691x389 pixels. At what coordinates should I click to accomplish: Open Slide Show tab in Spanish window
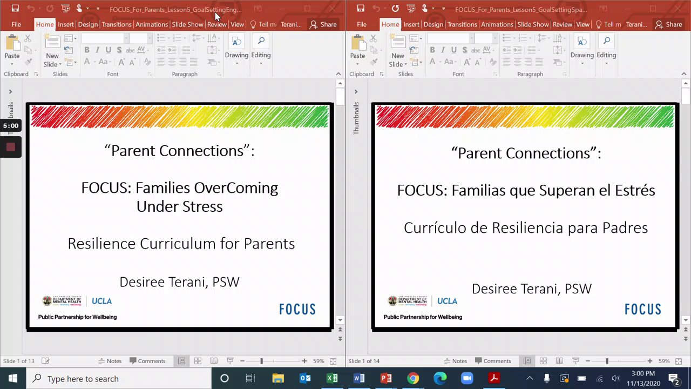[533, 24]
